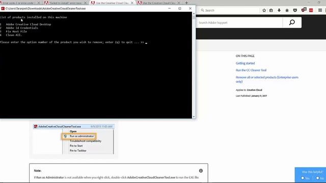The image size is (326, 183).
Task: Go to the Firefox home page icon
Action: (287, 10)
